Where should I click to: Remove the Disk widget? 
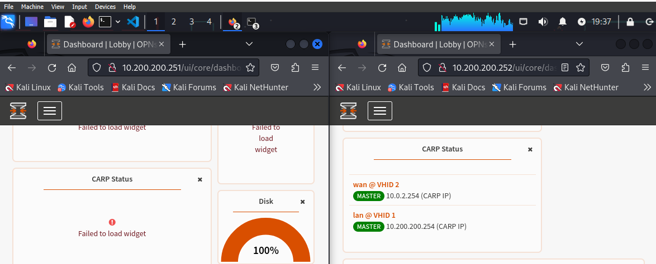click(x=303, y=202)
